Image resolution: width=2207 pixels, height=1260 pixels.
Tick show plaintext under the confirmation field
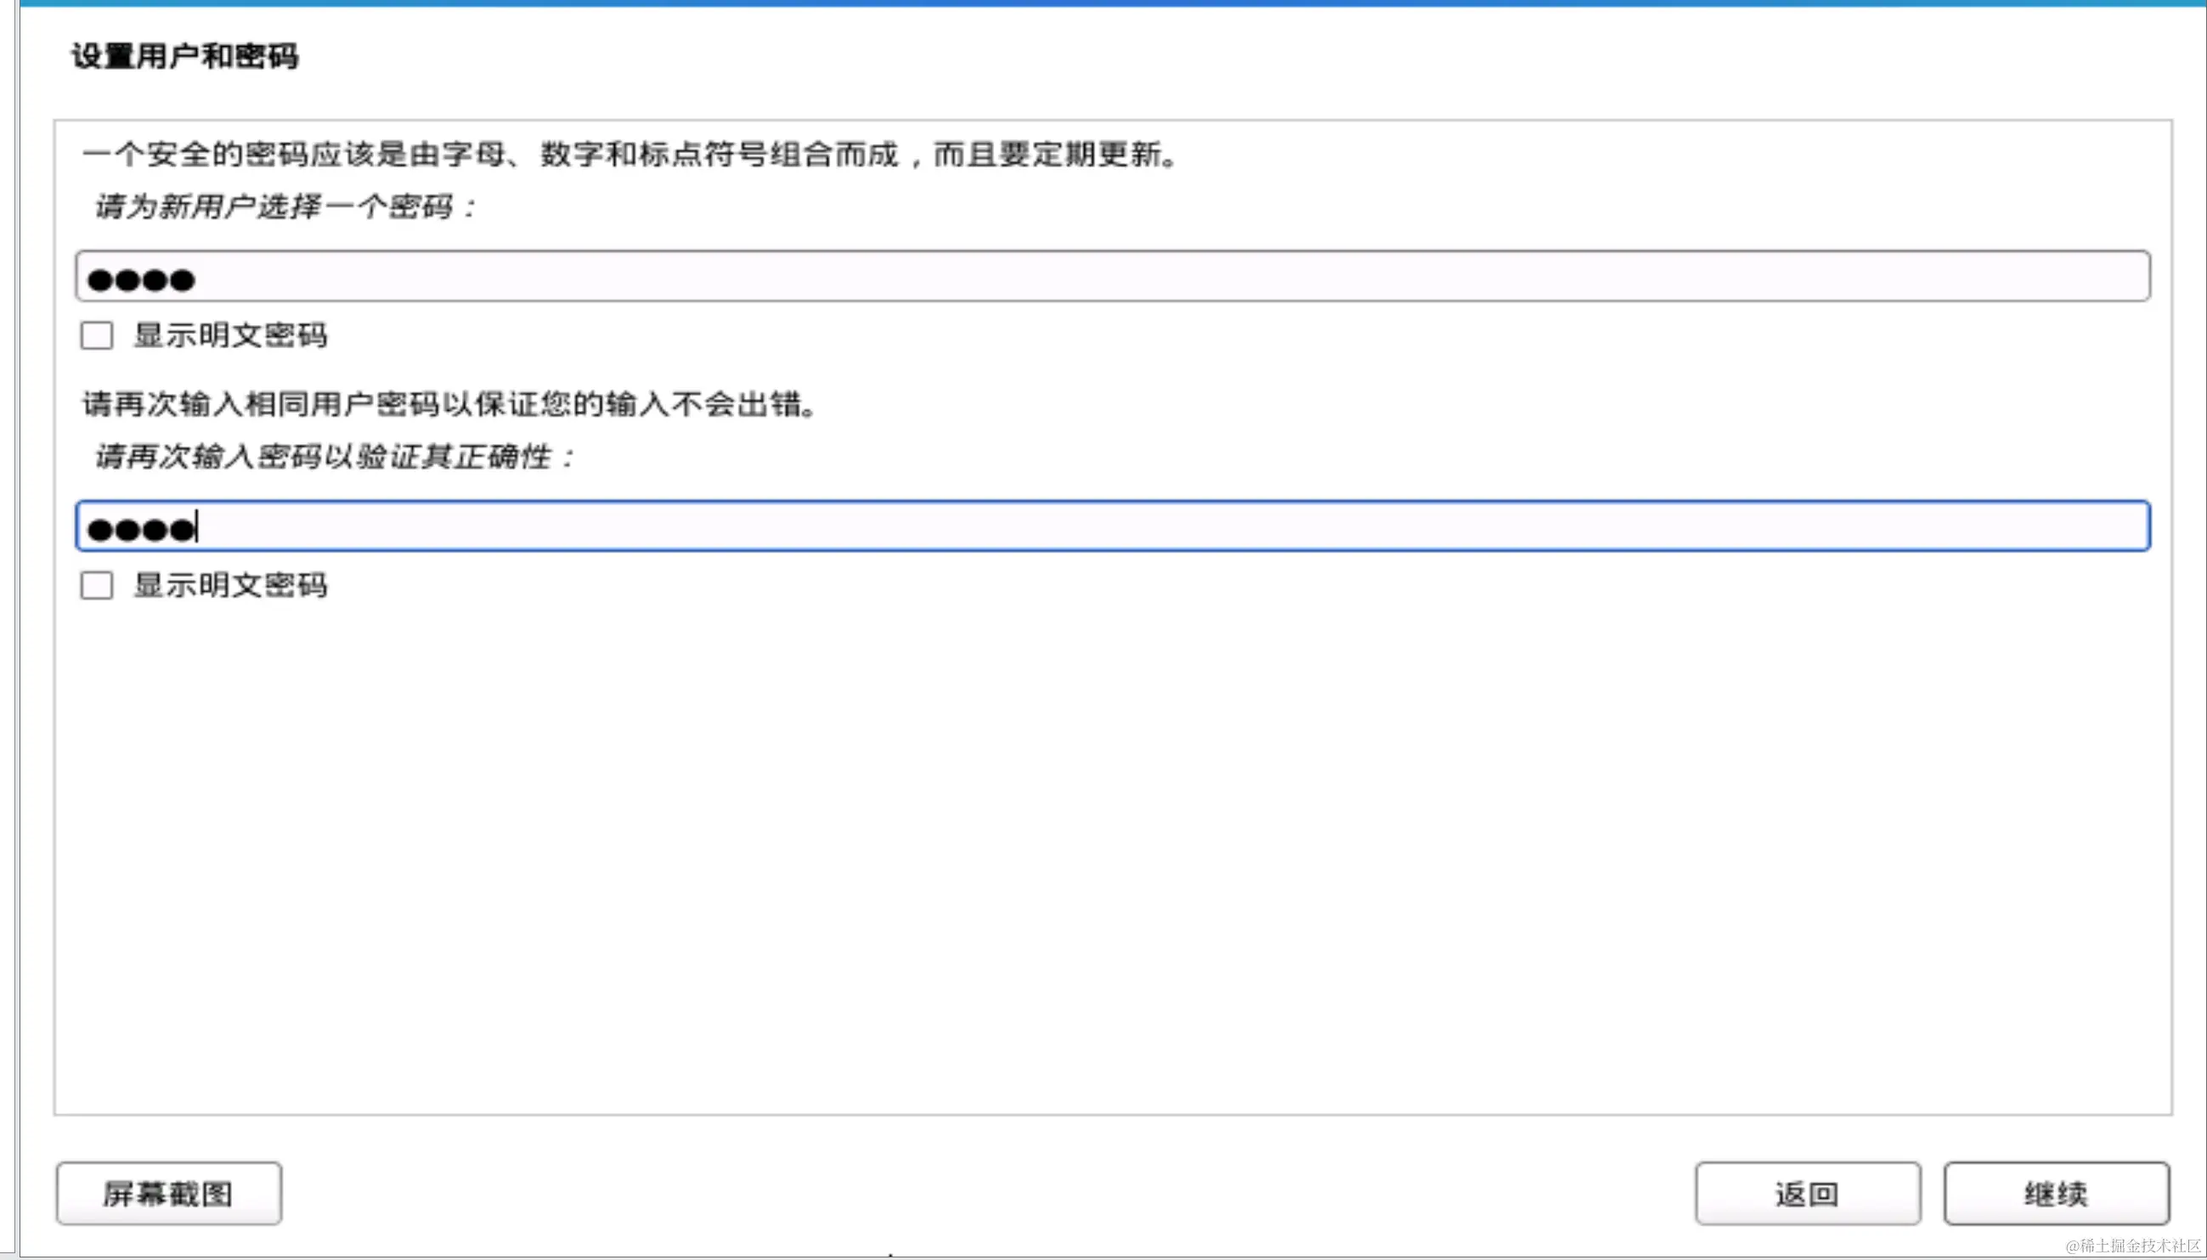pyautogui.click(x=96, y=586)
